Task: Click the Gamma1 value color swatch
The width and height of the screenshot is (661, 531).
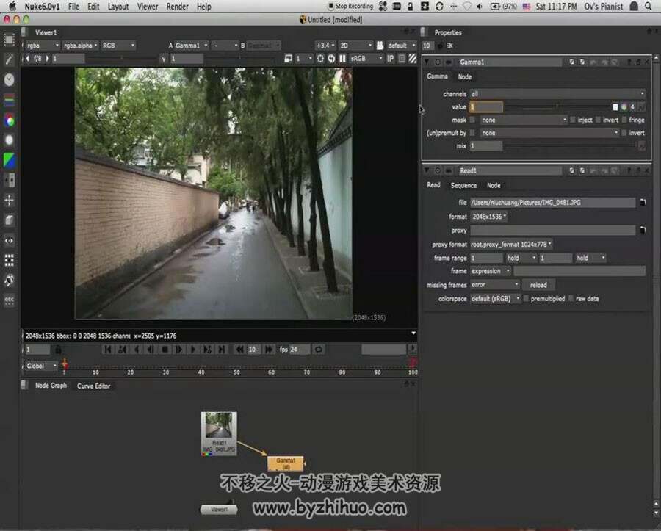Action: [x=615, y=107]
